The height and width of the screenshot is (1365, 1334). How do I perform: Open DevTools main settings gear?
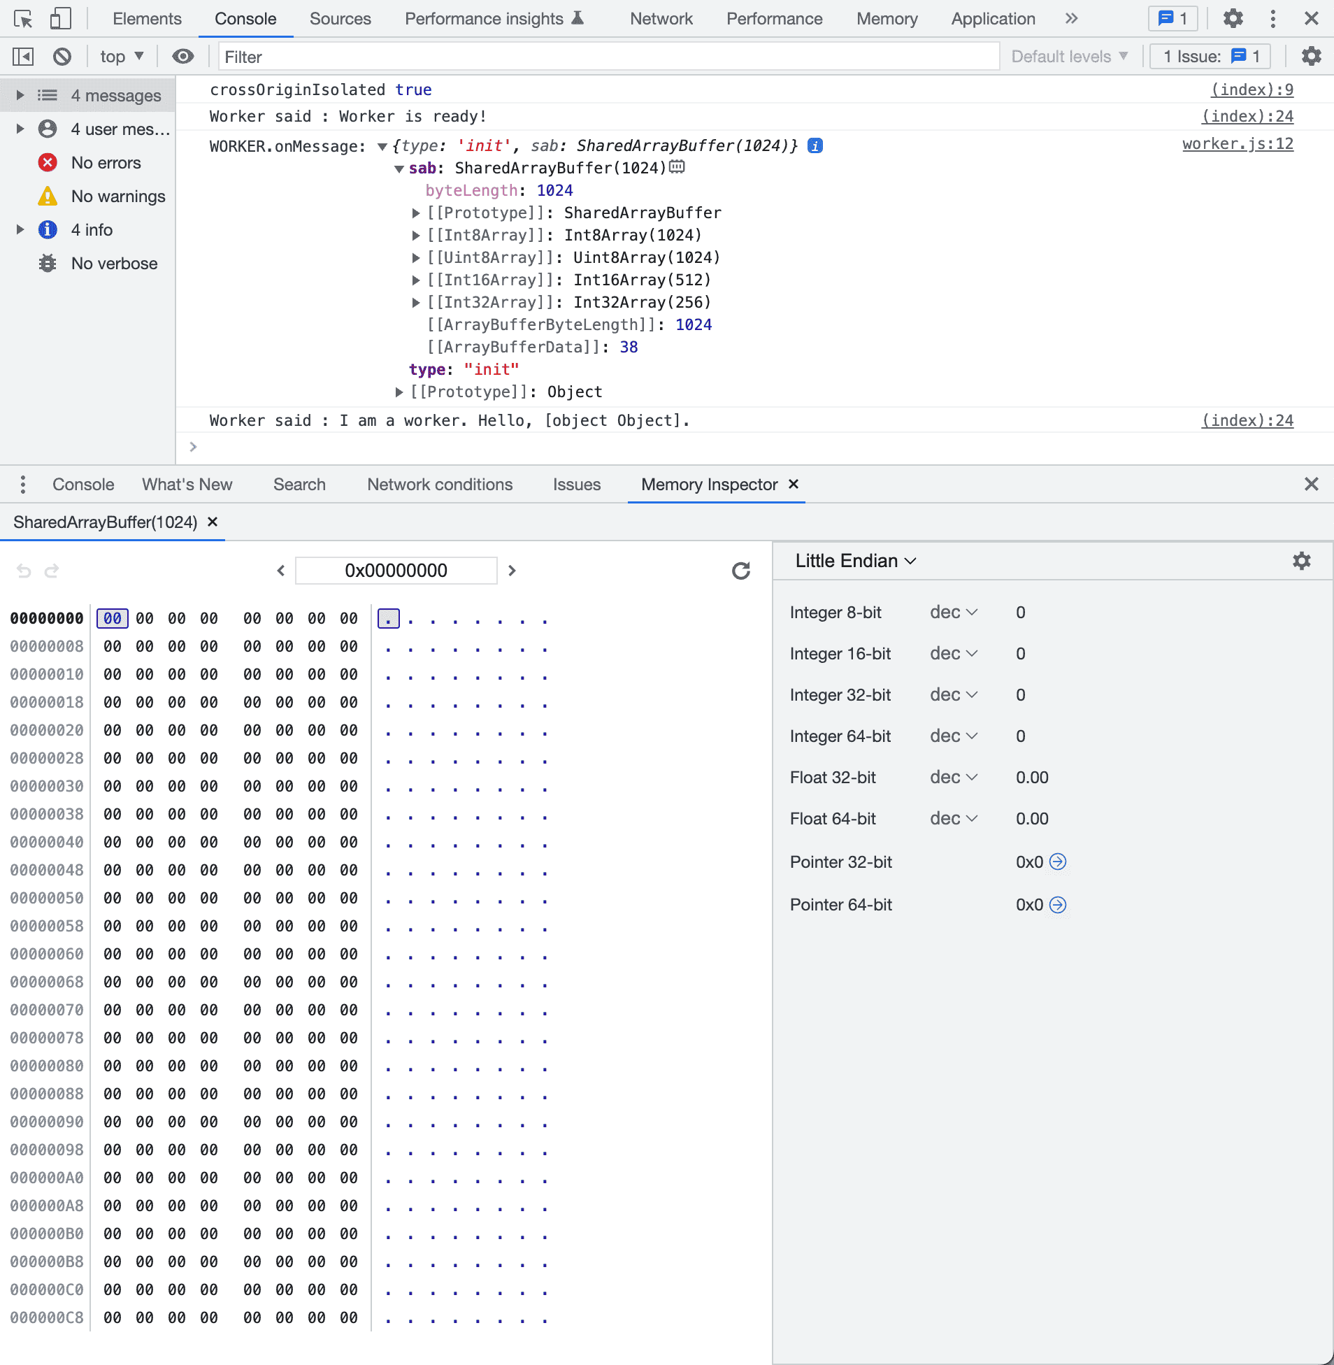tap(1233, 19)
